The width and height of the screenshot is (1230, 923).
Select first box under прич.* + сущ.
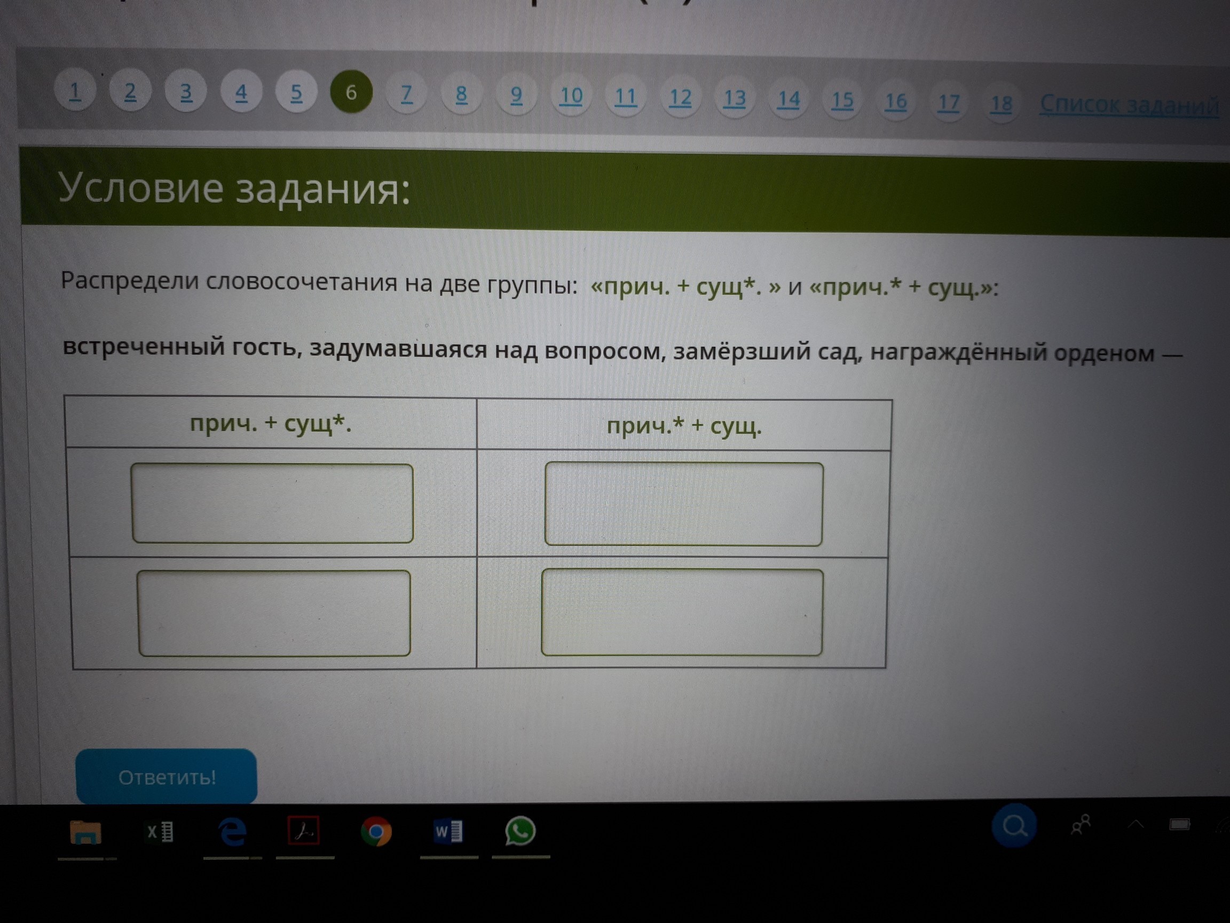(683, 504)
